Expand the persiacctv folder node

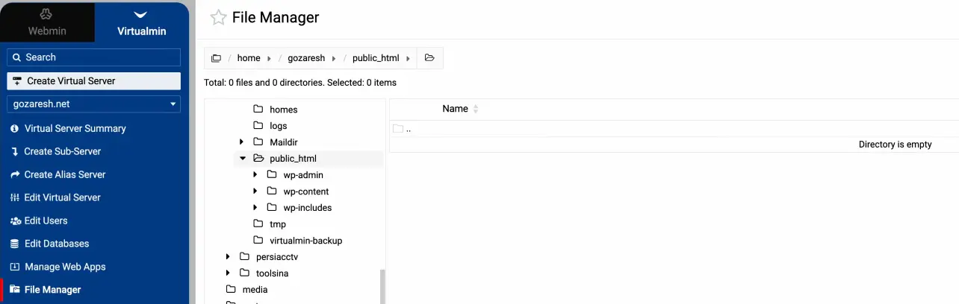coord(228,257)
